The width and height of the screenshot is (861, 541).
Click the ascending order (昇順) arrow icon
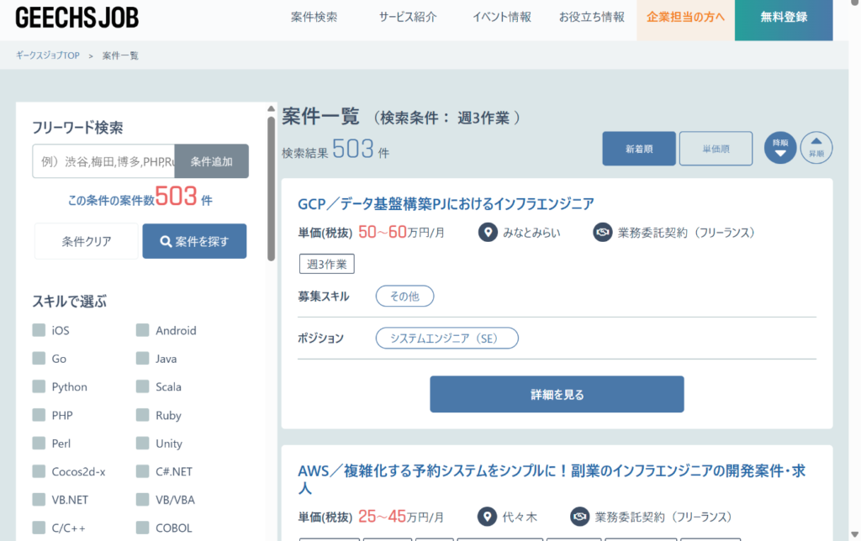point(816,148)
